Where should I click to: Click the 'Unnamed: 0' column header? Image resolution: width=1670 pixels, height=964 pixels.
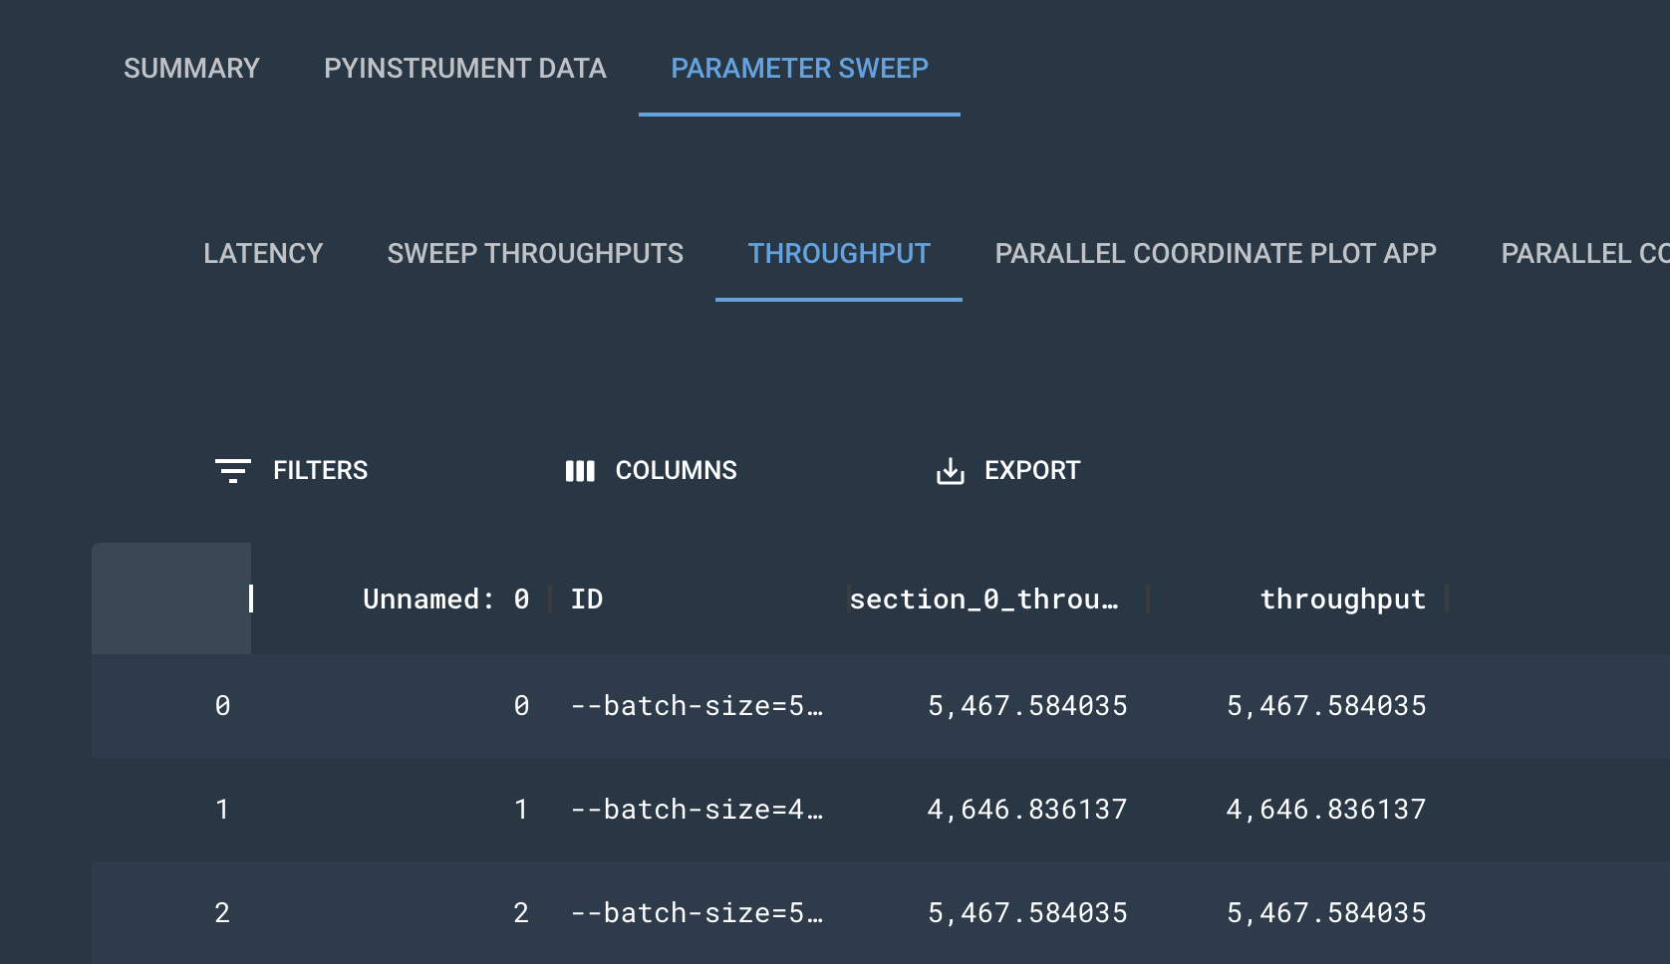tap(445, 600)
